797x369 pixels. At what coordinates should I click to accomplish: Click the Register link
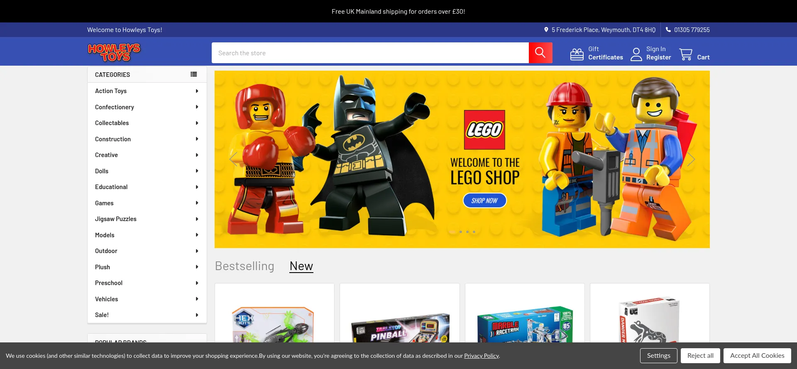[658, 57]
